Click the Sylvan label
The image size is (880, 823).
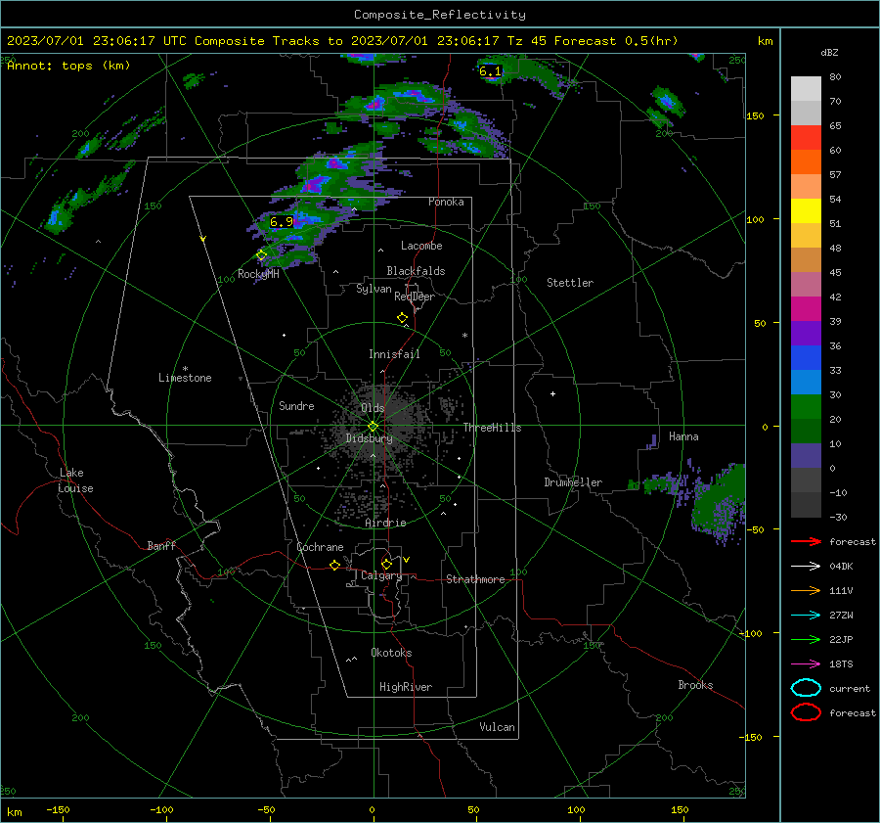click(x=374, y=289)
